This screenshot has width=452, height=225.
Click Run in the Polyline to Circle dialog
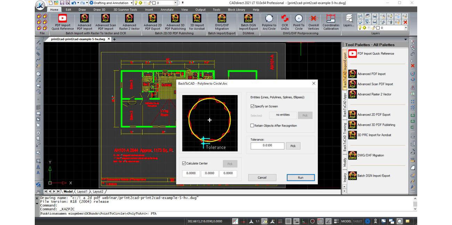click(300, 178)
